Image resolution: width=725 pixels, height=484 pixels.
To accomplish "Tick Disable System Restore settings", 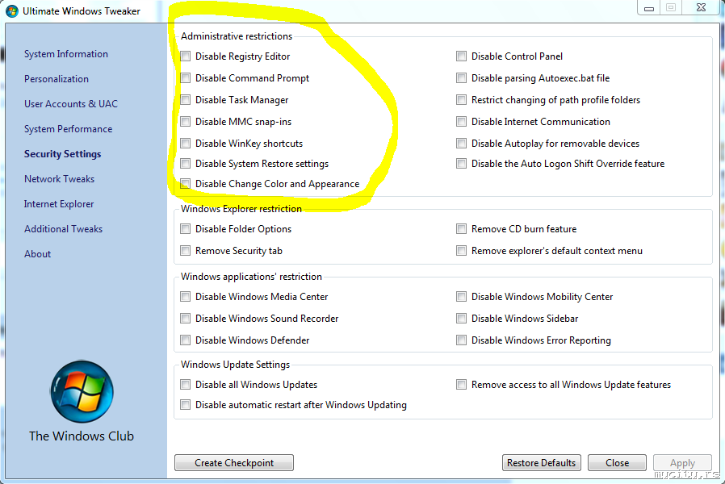I will 186,164.
